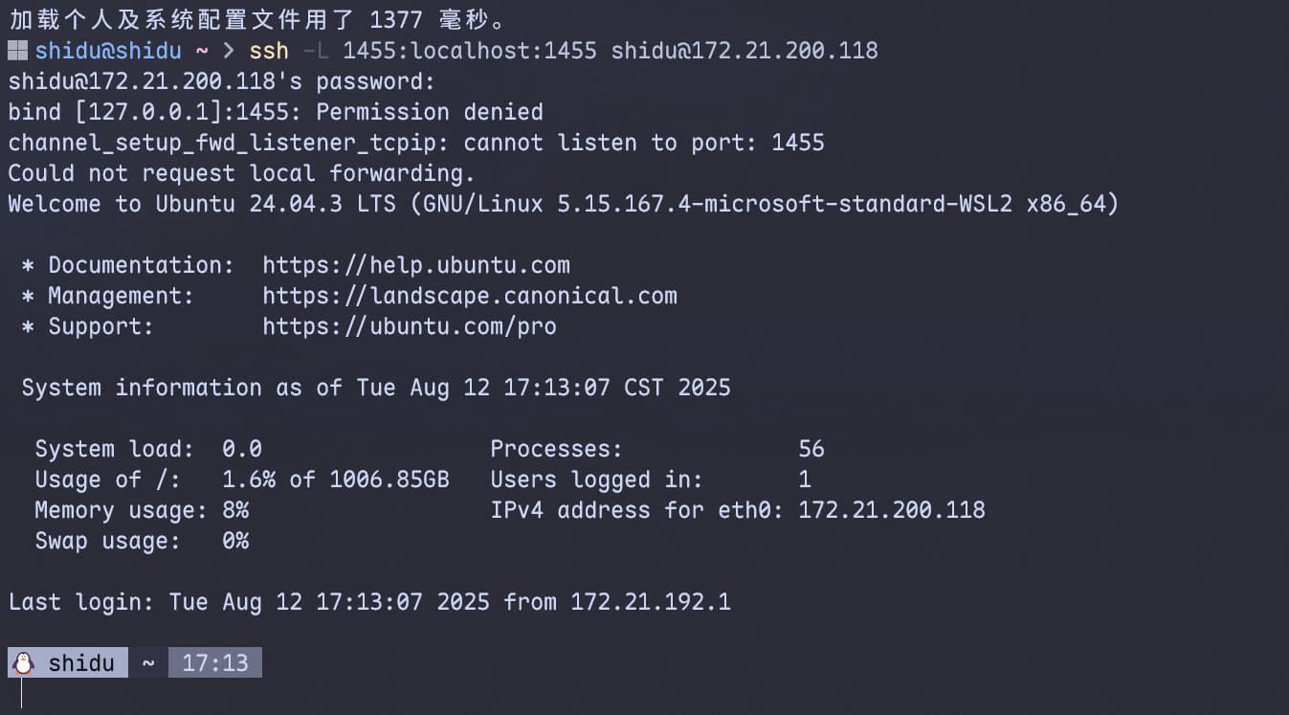This screenshot has width=1289, height=715.
Task: Click the Last login source IP 172.21.192.1
Action: coord(651,602)
